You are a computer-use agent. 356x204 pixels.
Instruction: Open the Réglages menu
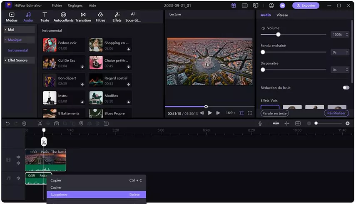click(x=75, y=5)
